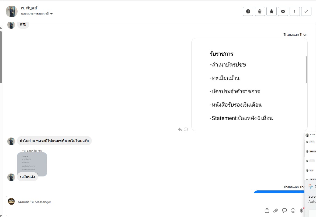
Task: Click the Snipping Tool notification icon
Action: 311,186
